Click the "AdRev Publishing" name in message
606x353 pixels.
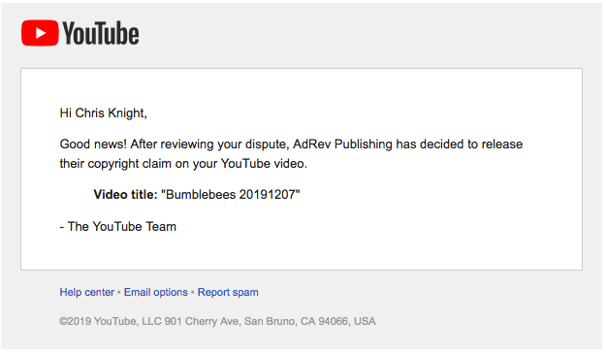point(342,144)
